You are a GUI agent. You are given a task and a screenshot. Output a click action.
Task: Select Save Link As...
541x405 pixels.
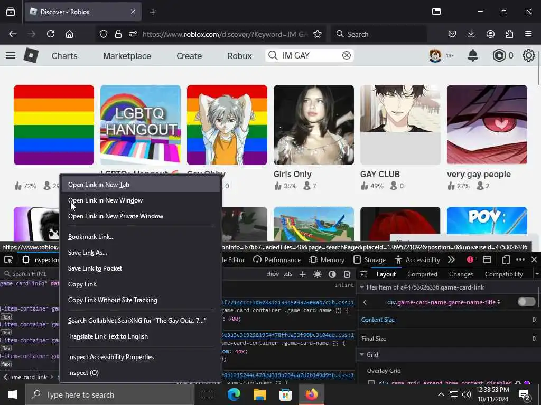coord(141,253)
